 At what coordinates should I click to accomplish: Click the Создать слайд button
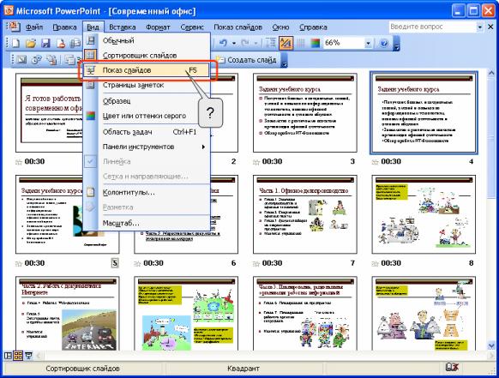246,60
